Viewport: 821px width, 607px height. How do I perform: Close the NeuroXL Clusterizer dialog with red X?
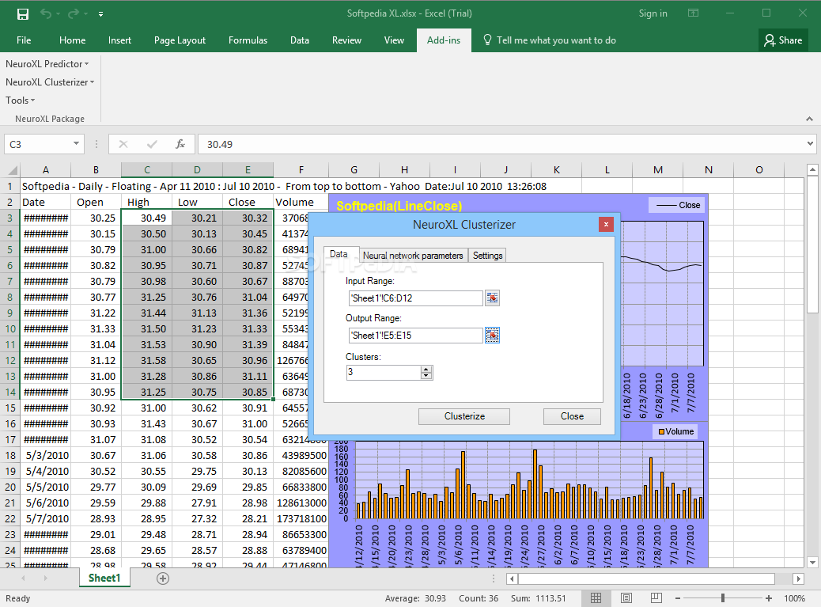pyautogui.click(x=606, y=224)
